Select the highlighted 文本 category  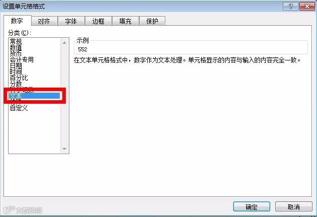pyautogui.click(x=34, y=96)
